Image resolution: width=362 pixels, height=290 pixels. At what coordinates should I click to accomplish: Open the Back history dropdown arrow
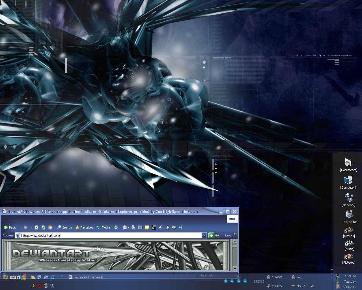pos(19,227)
